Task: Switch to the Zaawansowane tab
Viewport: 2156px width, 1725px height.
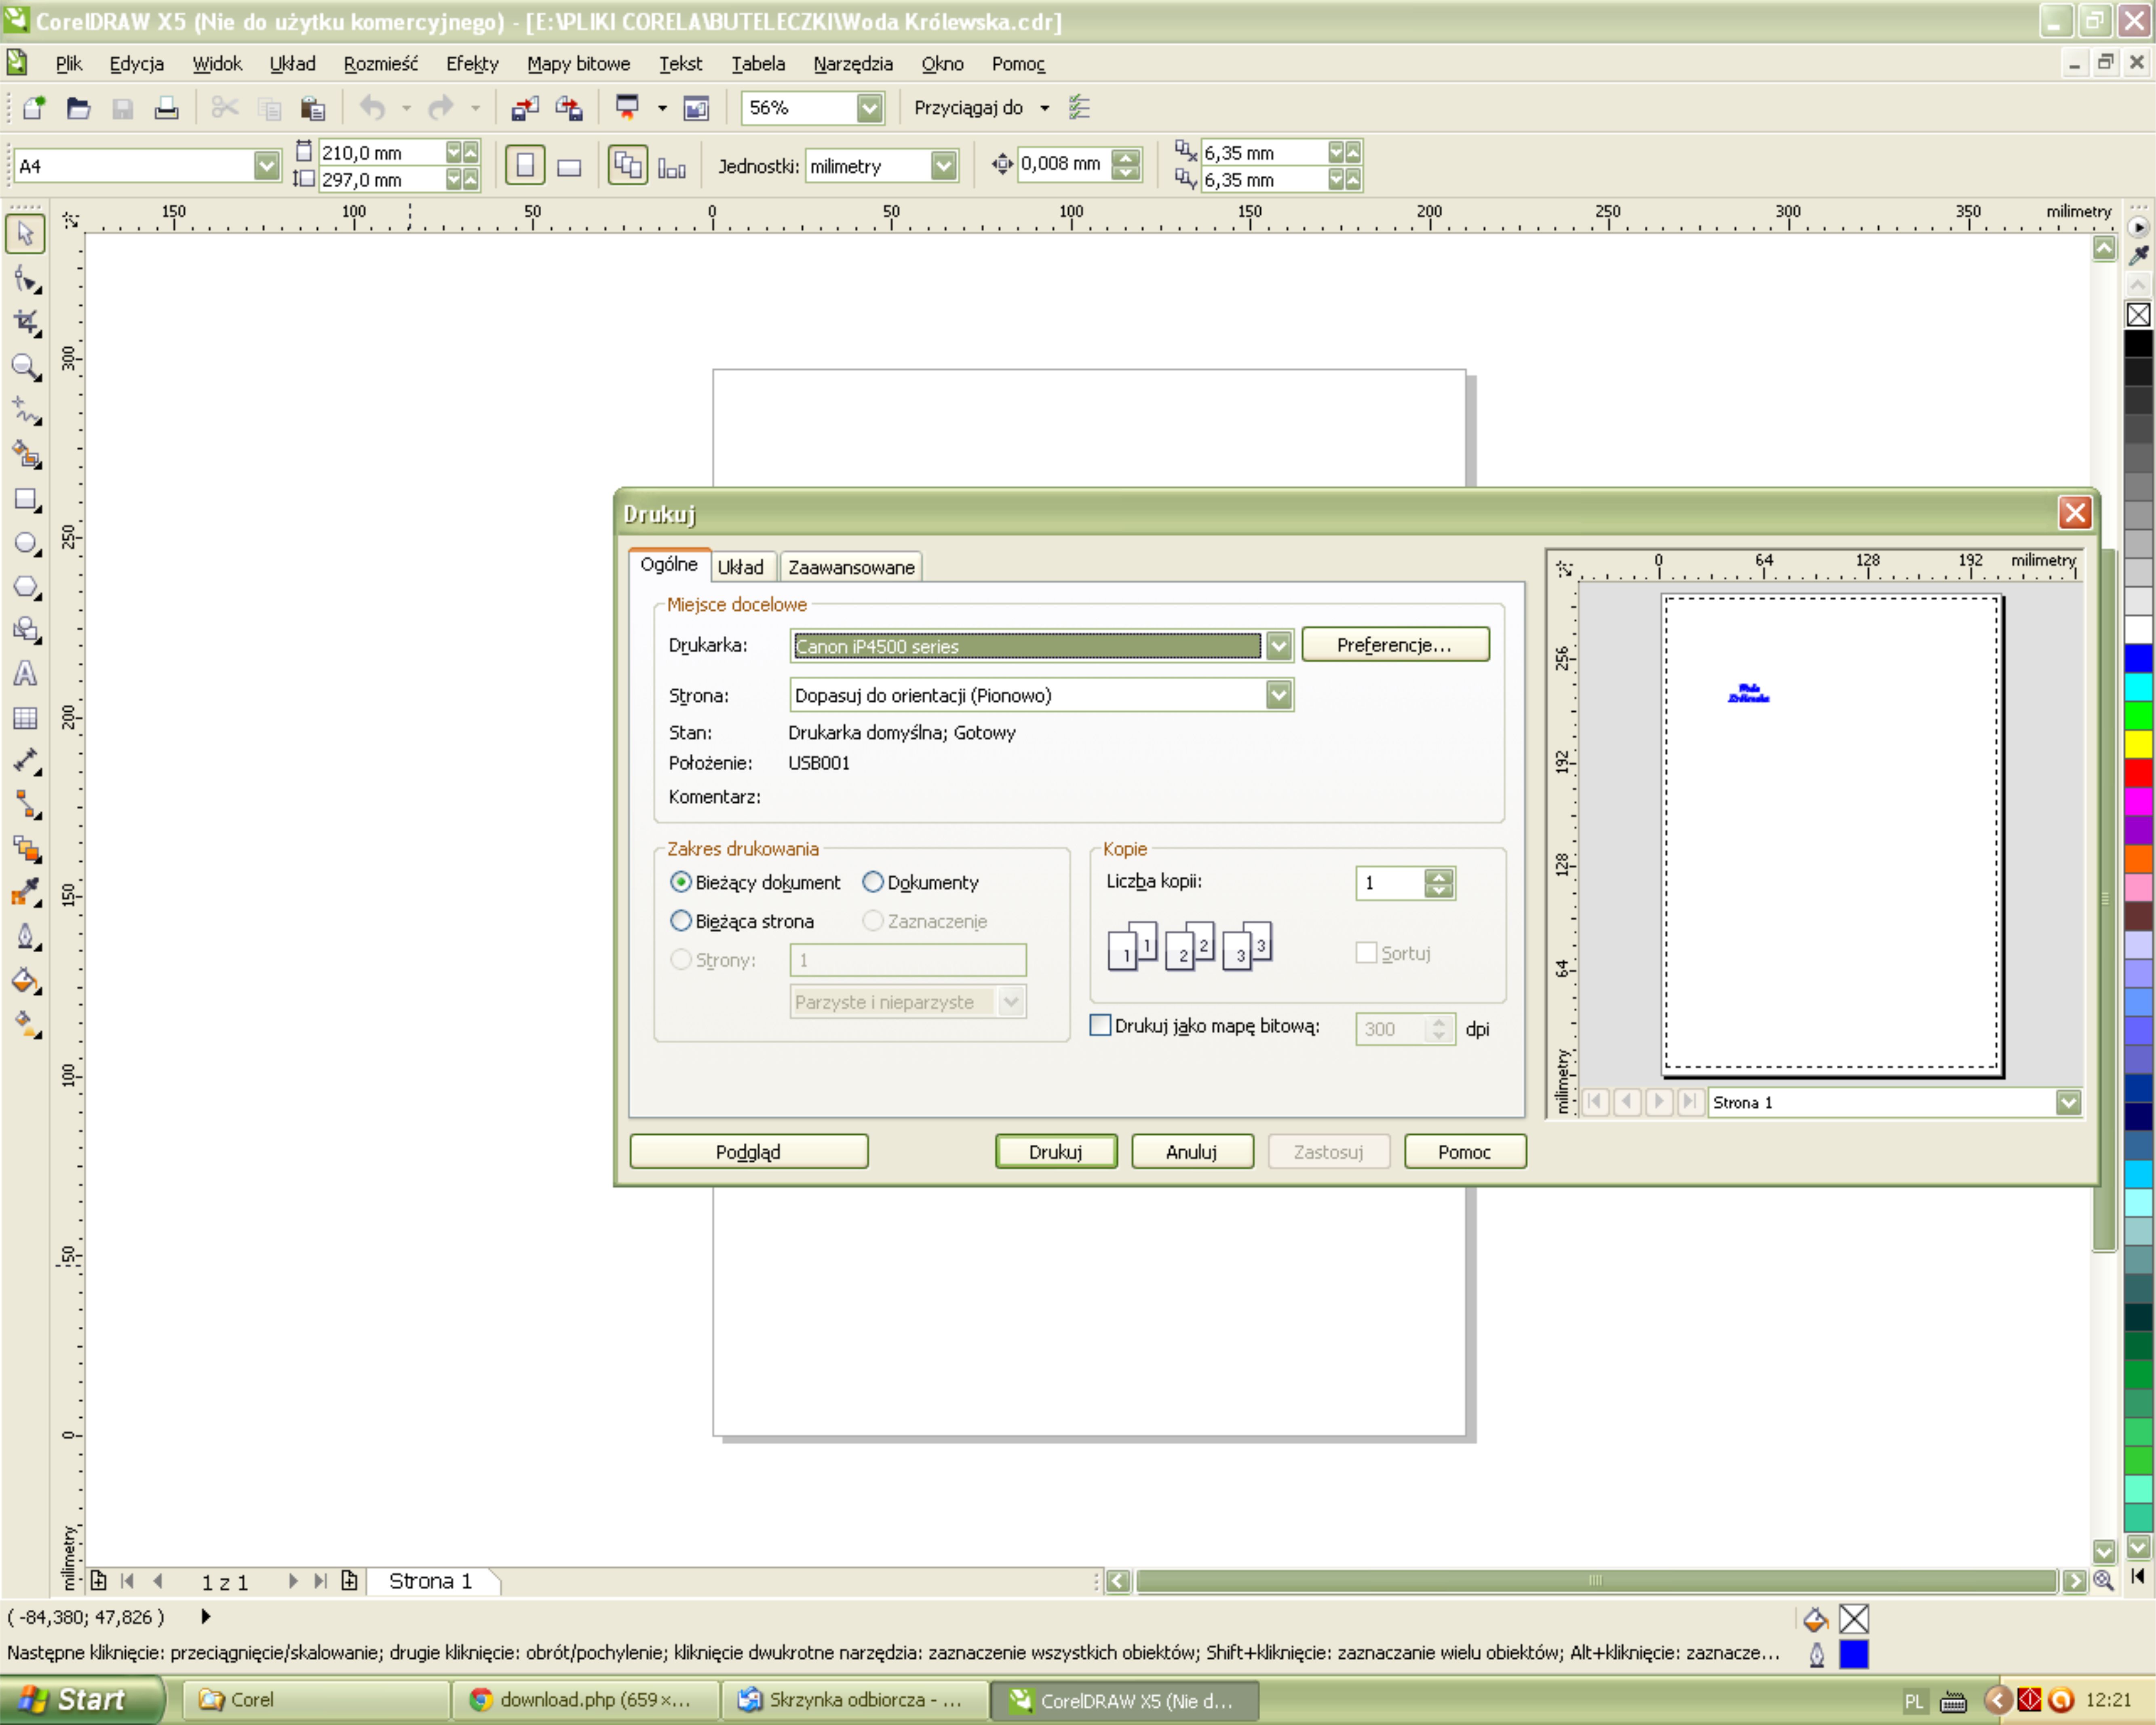Action: pos(851,567)
